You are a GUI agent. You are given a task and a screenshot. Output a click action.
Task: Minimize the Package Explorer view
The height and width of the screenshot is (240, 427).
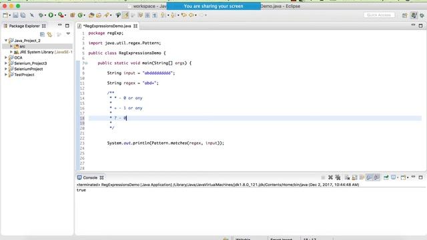click(59, 25)
